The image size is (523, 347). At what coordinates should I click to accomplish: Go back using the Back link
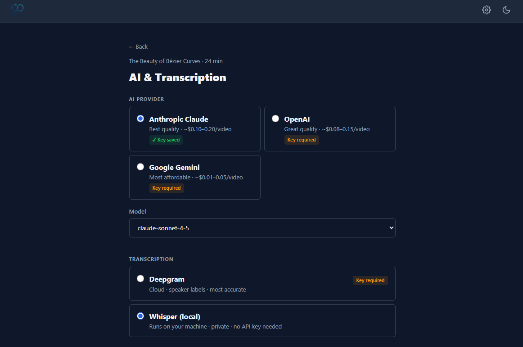[x=138, y=46]
